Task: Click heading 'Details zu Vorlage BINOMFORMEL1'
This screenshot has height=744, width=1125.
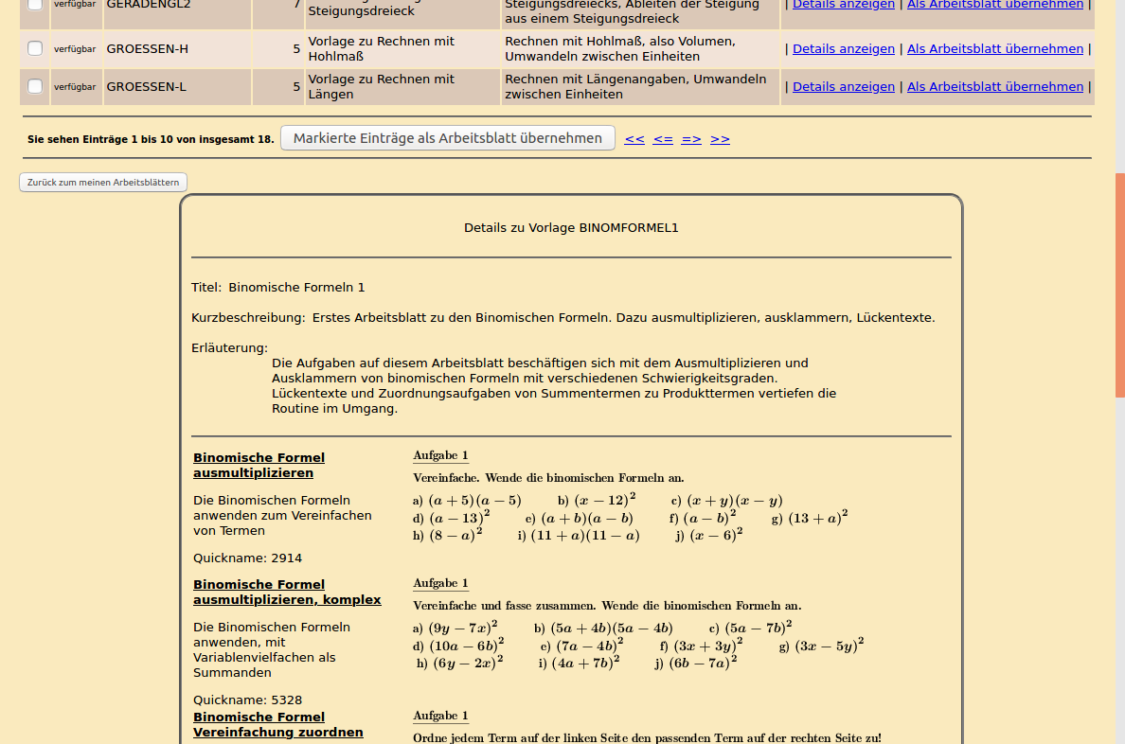Action: [571, 227]
